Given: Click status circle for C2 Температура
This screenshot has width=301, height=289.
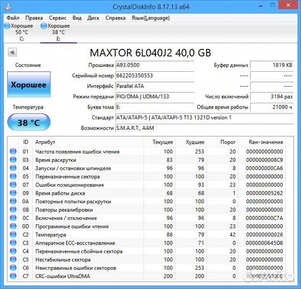Looking at the screenshot, I should (x=13, y=234).
